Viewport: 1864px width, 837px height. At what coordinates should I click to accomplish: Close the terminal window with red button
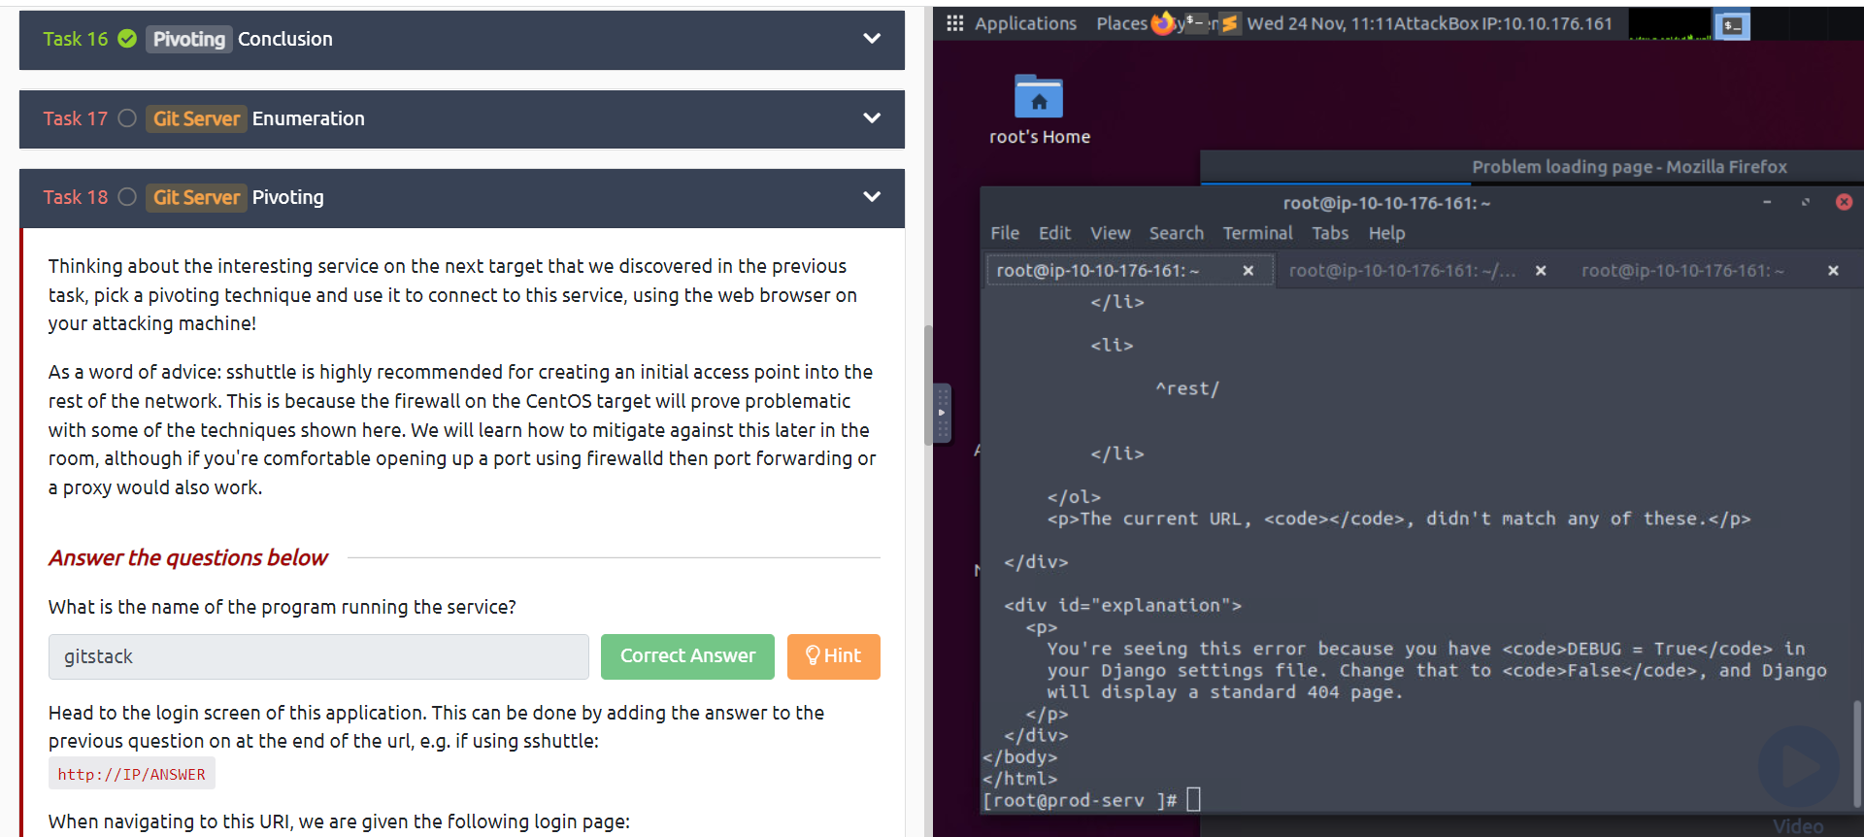coord(1844,202)
